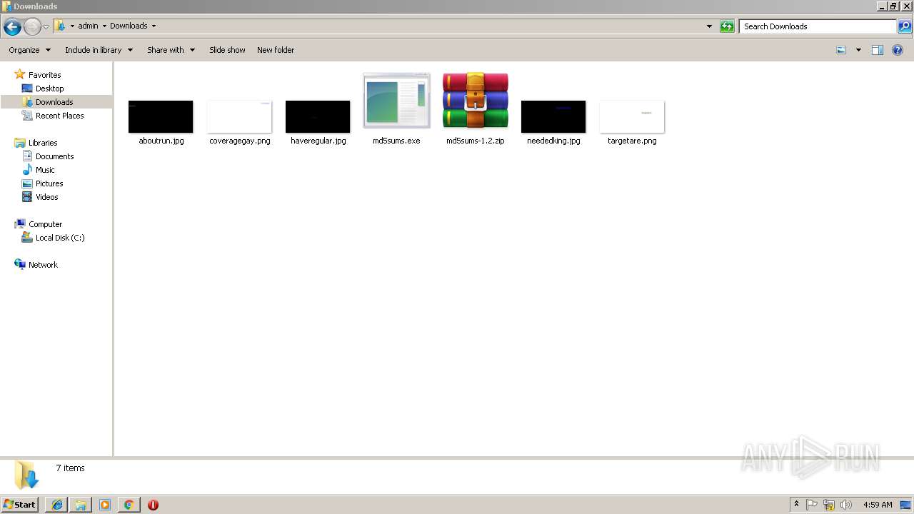Select Downloads in Favorites
This screenshot has width=914, height=514.
[54, 102]
